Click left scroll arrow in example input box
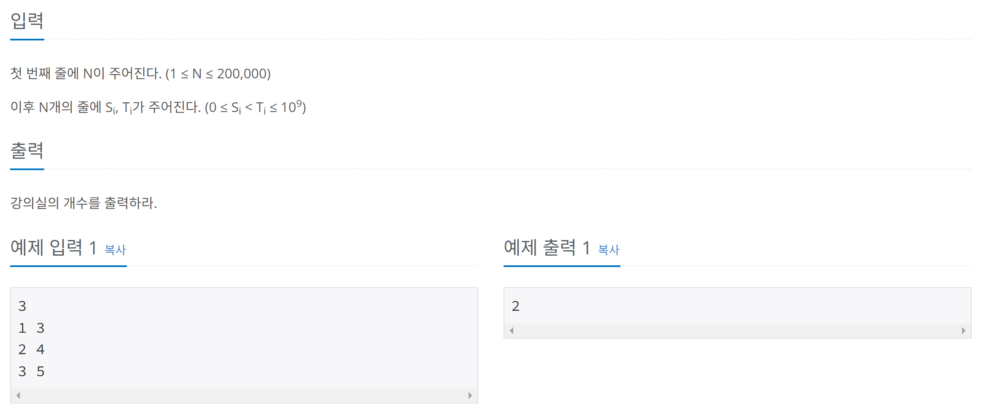Viewport: 981px width, 414px height. 18,395
